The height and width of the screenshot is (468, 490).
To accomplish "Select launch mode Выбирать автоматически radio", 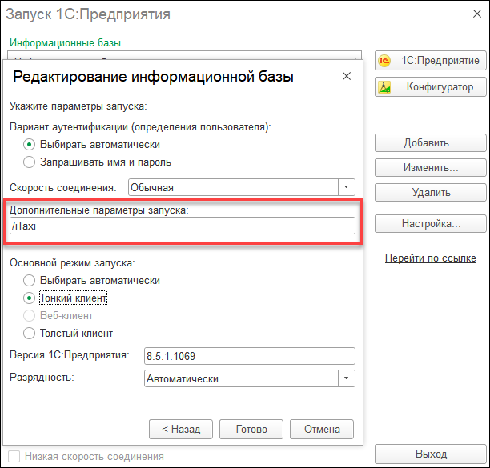I will click(29, 280).
